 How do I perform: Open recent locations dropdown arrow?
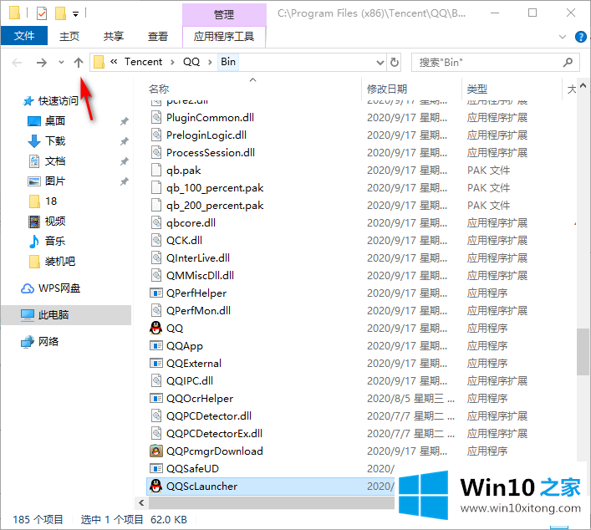(61, 62)
